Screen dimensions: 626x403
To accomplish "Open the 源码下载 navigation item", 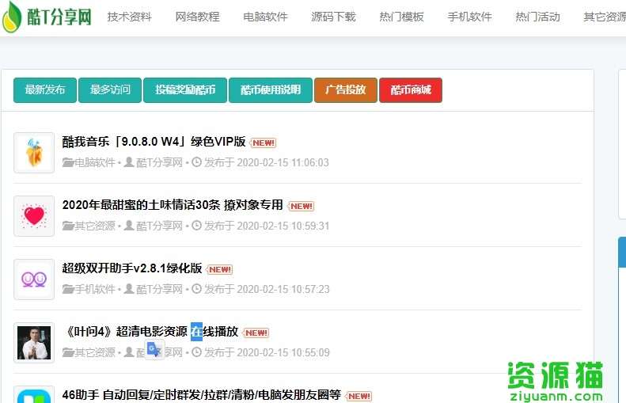I will tap(333, 17).
